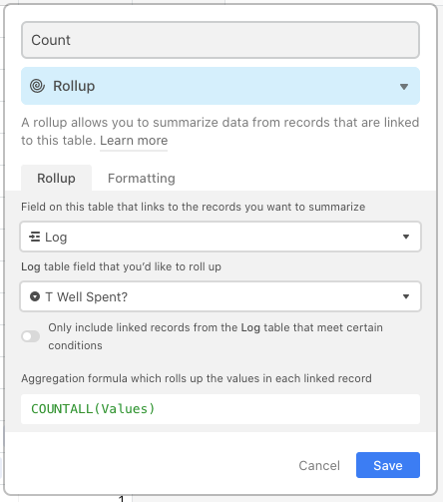Switch to the Formatting tab
The image size is (443, 502).
[x=142, y=179]
